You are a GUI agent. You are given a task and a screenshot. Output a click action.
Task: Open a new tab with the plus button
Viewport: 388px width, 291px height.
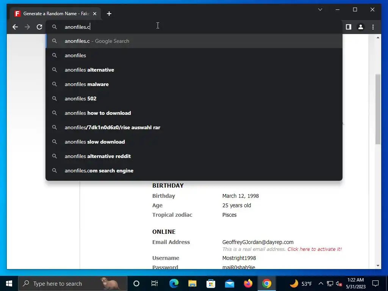(109, 14)
